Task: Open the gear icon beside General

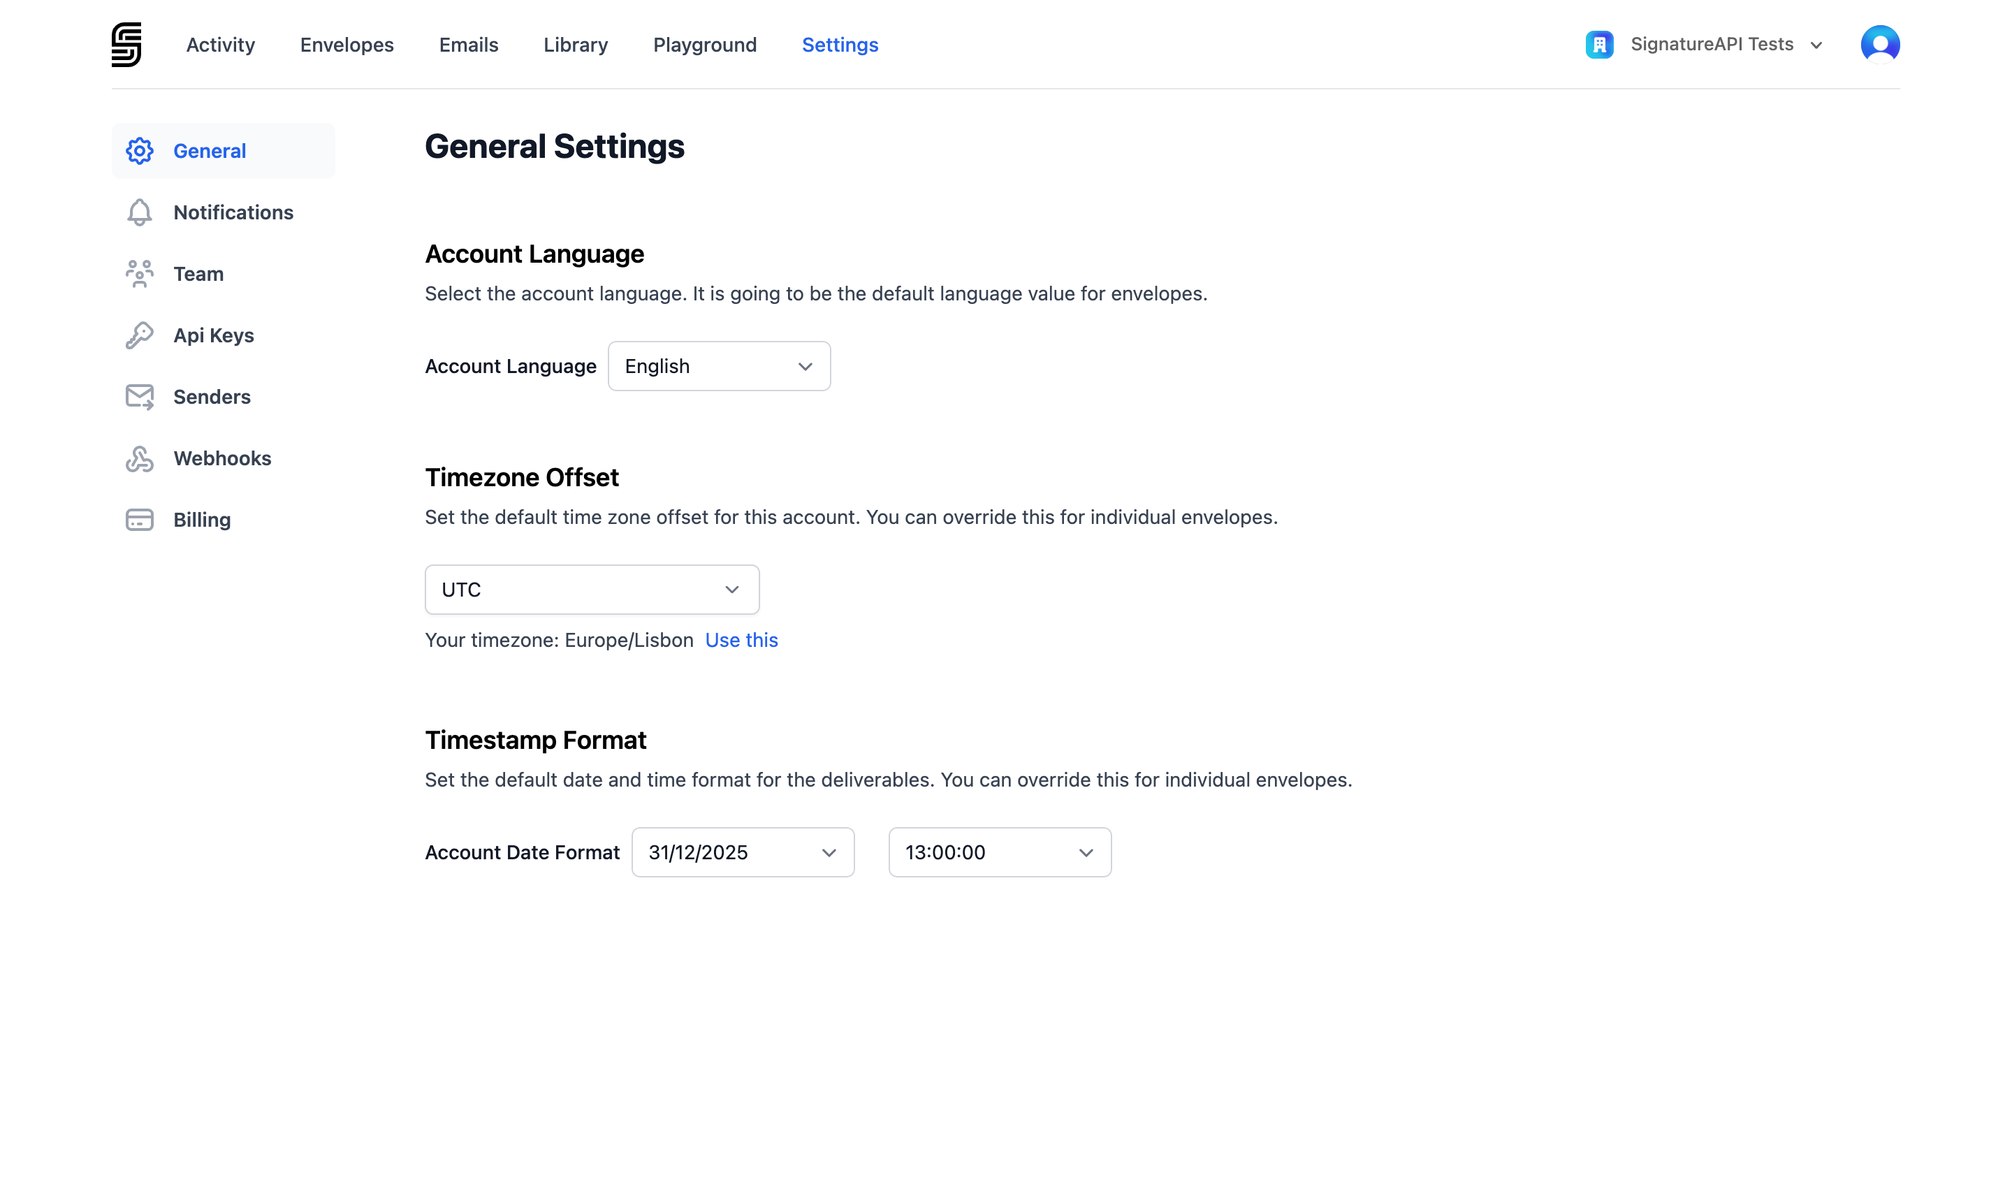Action: [x=140, y=151]
